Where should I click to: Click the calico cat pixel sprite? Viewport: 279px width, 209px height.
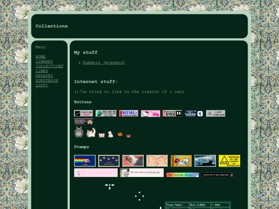click(91, 133)
